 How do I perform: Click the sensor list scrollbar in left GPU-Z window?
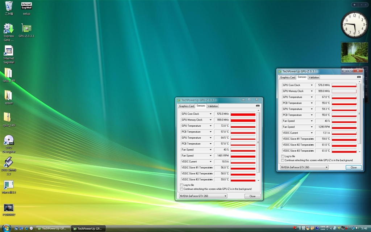(258, 145)
